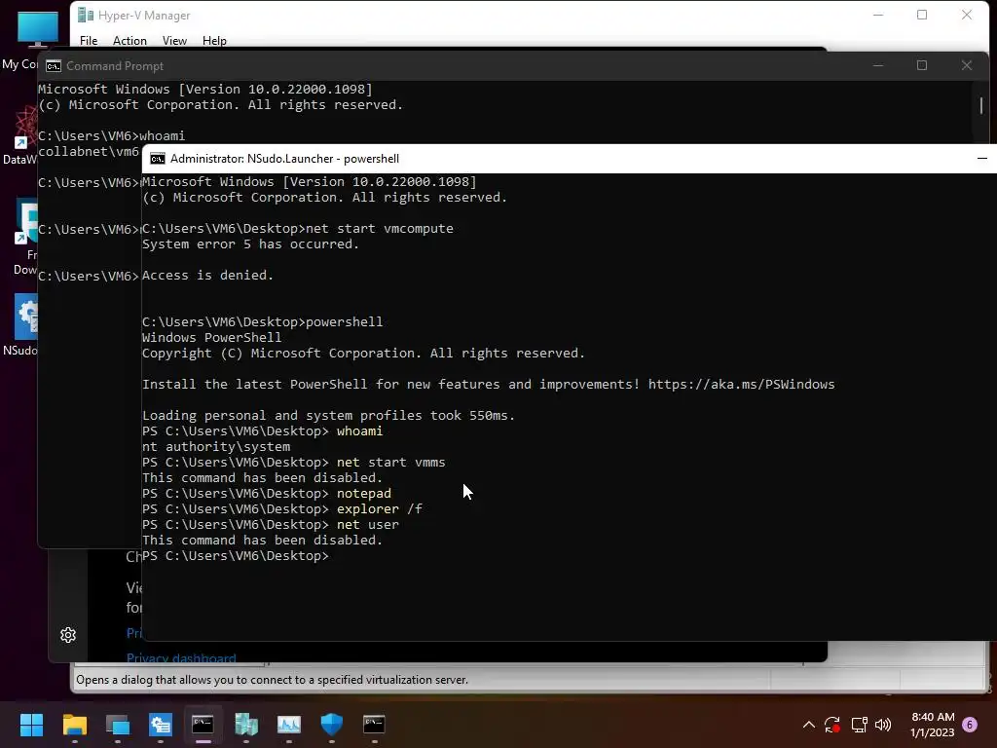Click the 'collabnet\vm6' output in Command Prompt
Image resolution: width=997 pixels, height=748 pixels.
(89, 151)
